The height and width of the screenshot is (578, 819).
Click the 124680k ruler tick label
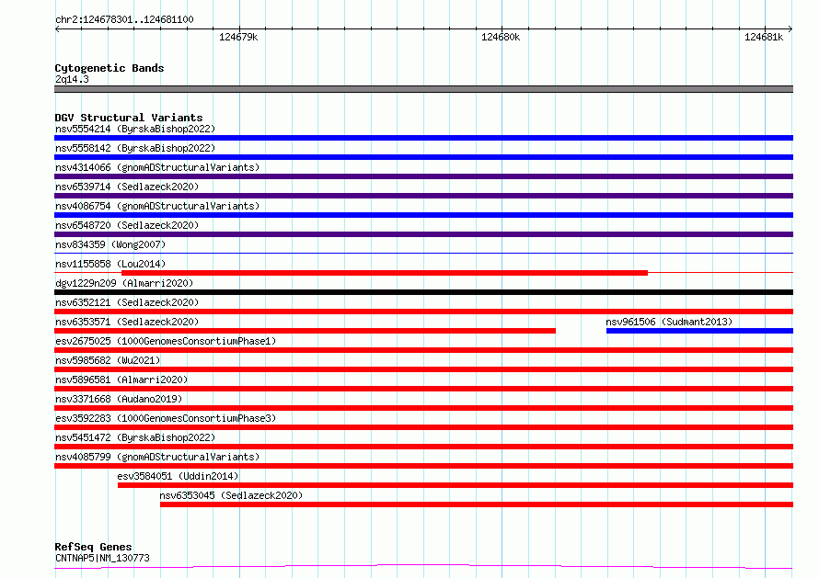click(501, 37)
